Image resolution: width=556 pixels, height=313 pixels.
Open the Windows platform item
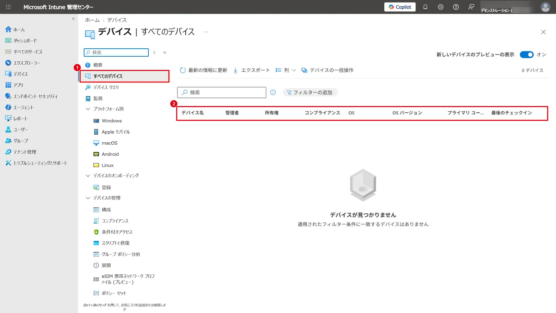(x=108, y=121)
